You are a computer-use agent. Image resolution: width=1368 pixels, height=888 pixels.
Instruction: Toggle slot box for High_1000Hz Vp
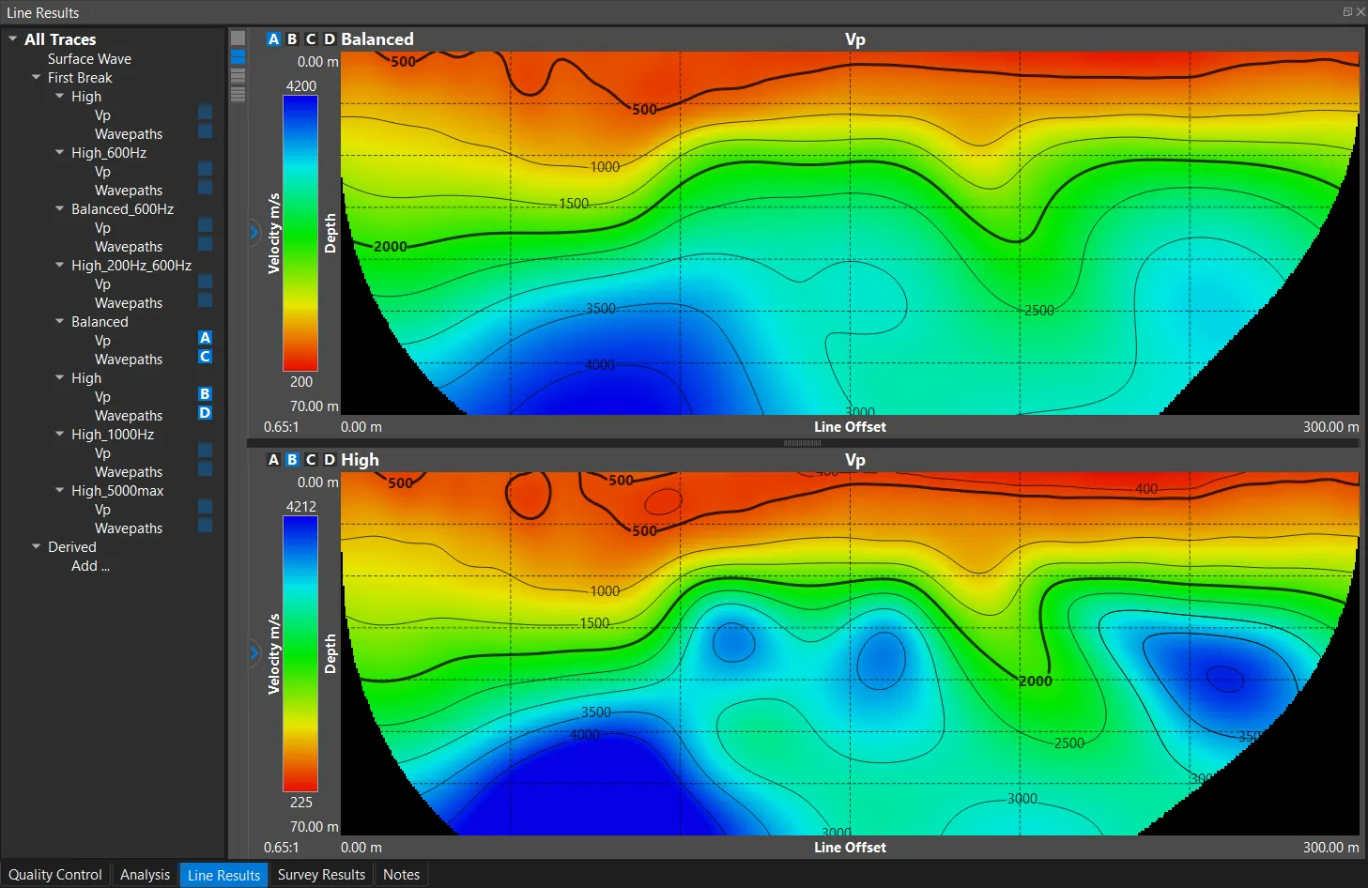tap(205, 451)
